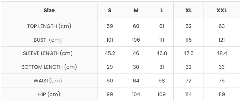
Task: Select the L size column header
Action: [162, 11]
